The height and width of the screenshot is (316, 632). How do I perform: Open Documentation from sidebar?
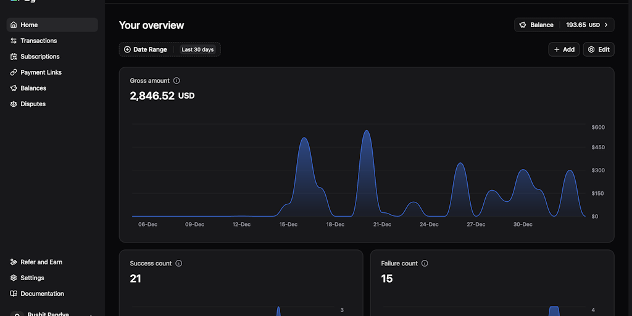pos(42,294)
